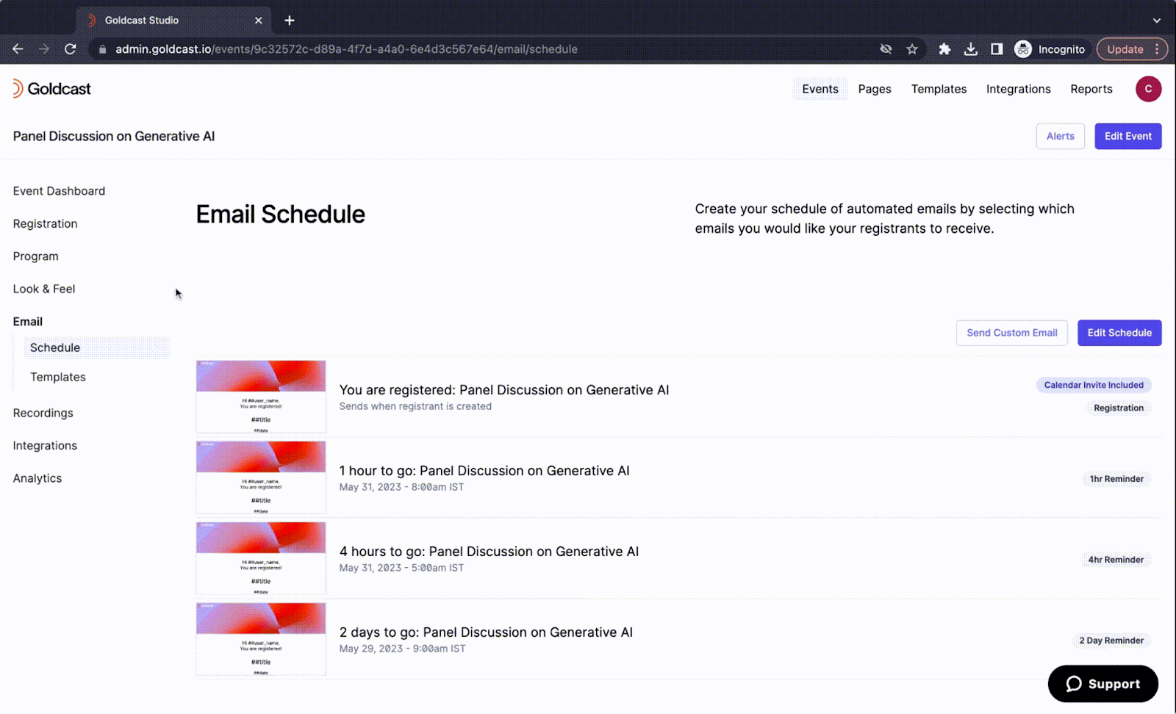Click the 2 Day Reminder tag
Image resolution: width=1176 pixels, height=714 pixels.
click(x=1111, y=641)
